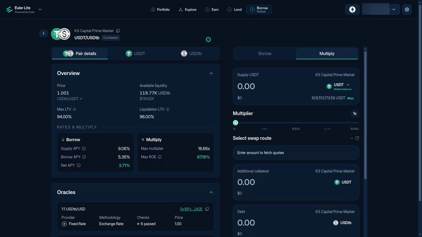Flip the USDtb/USDT price direction
This screenshot has height=237, width=422.
click(x=81, y=99)
